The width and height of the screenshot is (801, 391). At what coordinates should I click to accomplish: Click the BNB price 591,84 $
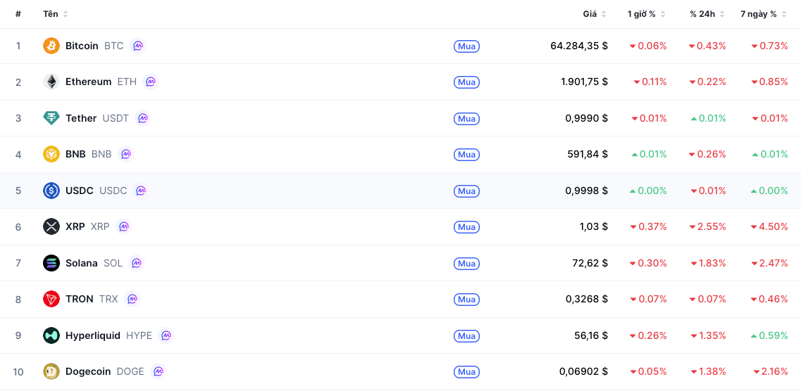(588, 154)
